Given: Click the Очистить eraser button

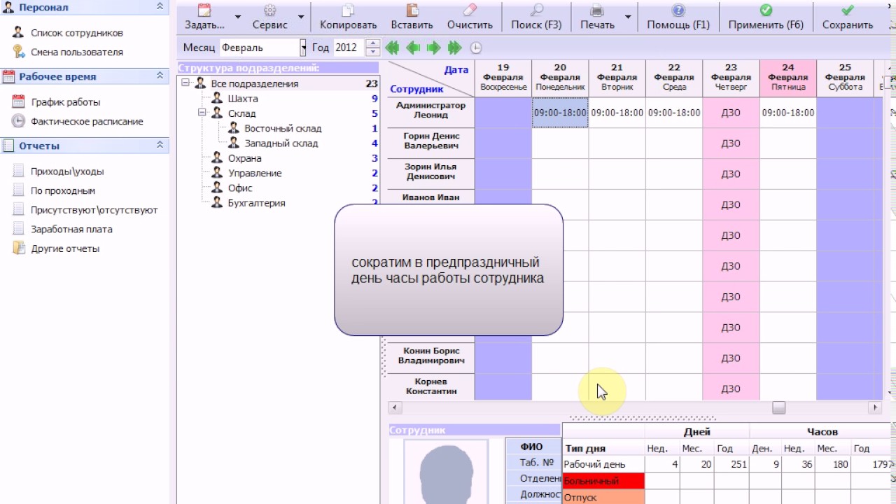Looking at the screenshot, I should 470,17.
